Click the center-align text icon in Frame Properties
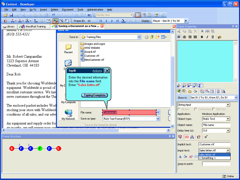This screenshot has height=180, width=240. pyautogui.click(x=184, y=37)
